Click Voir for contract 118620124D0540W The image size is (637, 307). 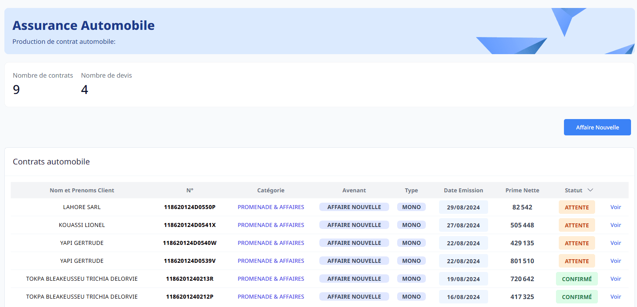(615, 243)
